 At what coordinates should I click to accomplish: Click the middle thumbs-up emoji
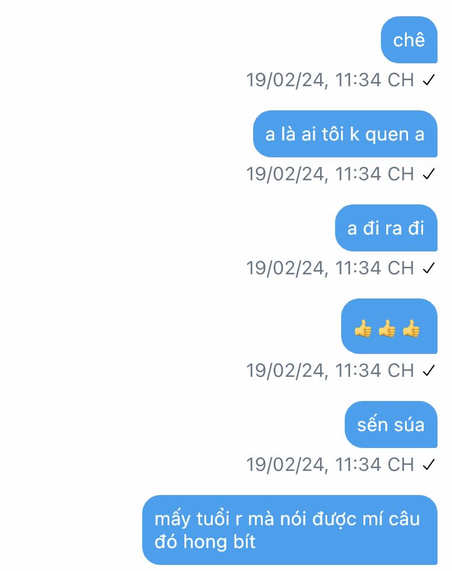387,328
